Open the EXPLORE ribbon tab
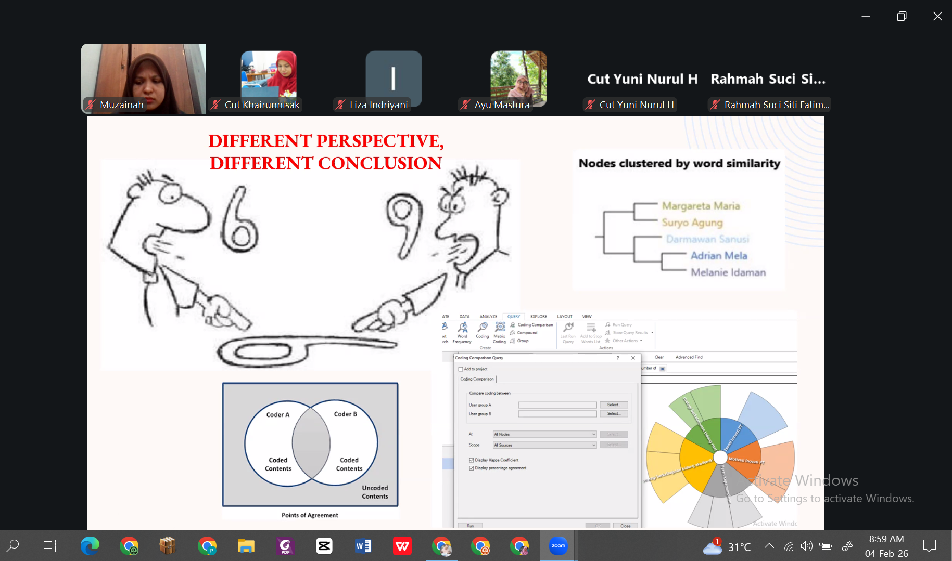This screenshot has width=952, height=561. [539, 316]
